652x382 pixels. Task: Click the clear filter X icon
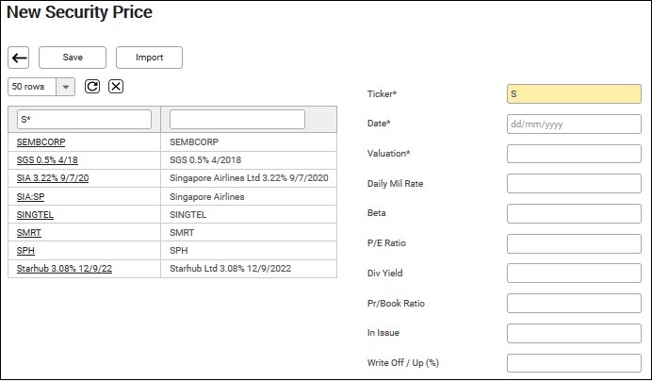pyautogui.click(x=115, y=87)
